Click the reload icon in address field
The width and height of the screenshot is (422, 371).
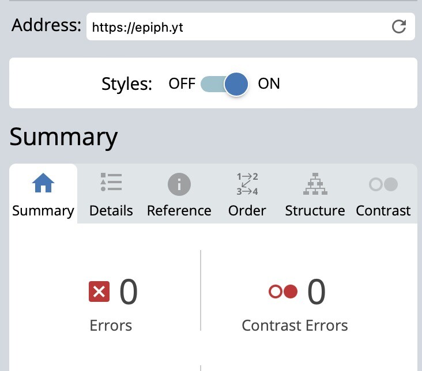(398, 26)
